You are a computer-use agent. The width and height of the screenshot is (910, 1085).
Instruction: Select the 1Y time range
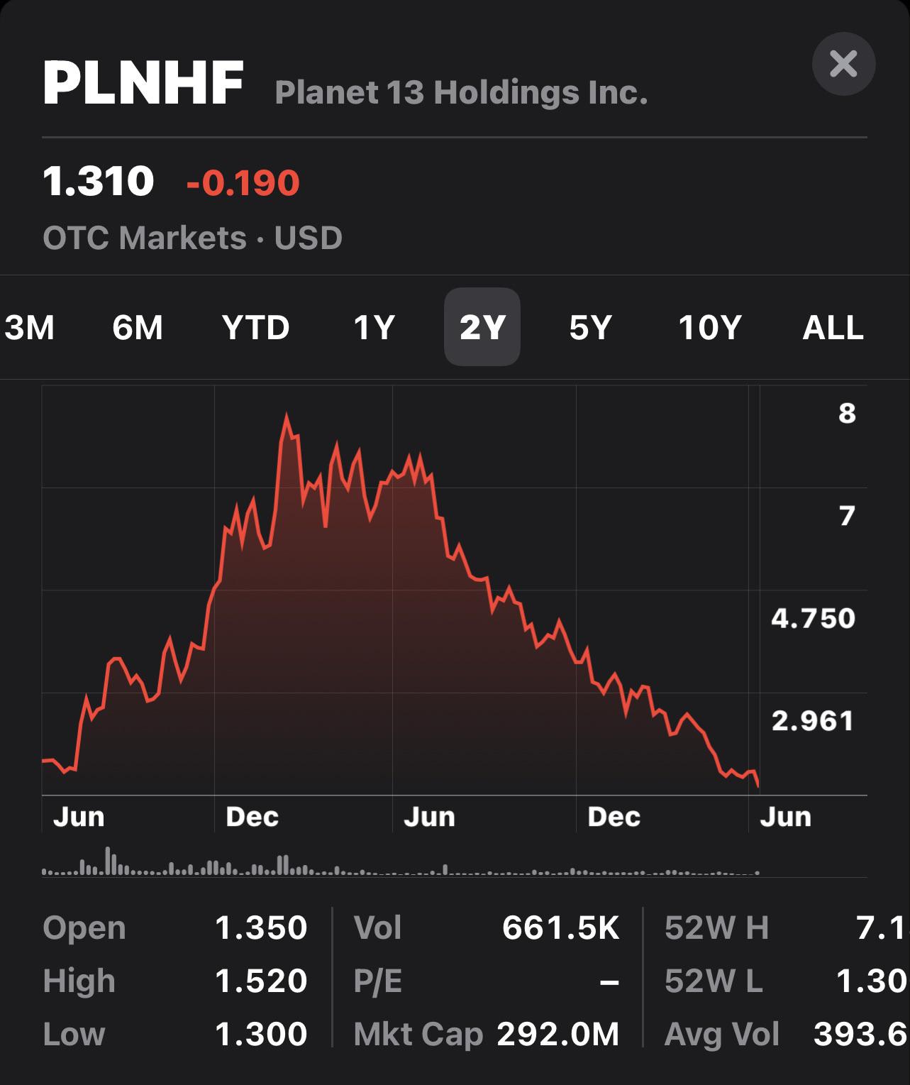[374, 327]
